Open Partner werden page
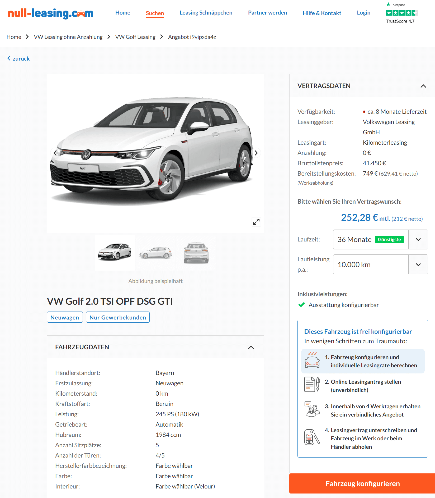This screenshot has width=435, height=498. click(x=267, y=13)
